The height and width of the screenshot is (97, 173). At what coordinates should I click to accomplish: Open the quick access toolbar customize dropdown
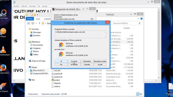(x=38, y=15)
